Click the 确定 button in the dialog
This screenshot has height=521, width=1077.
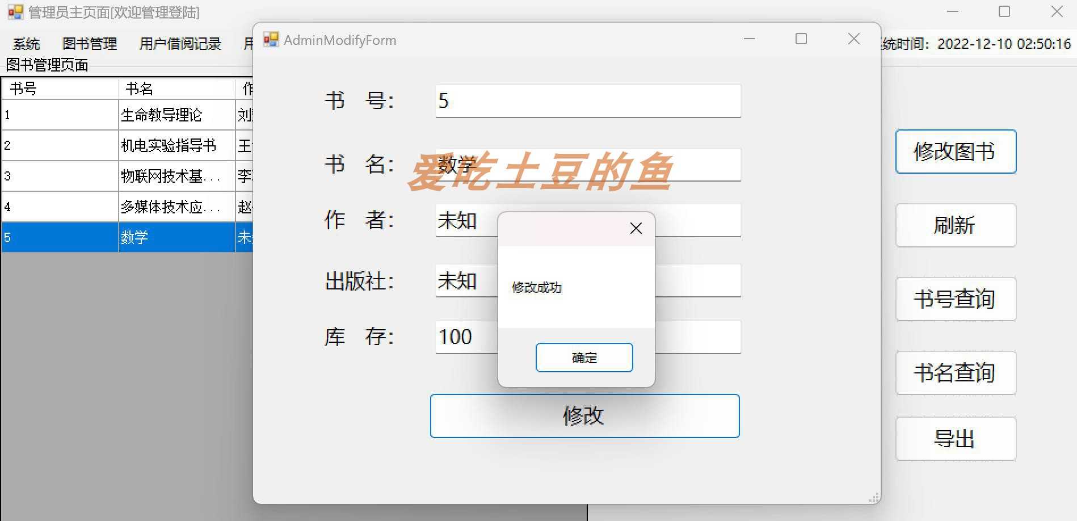coord(584,358)
